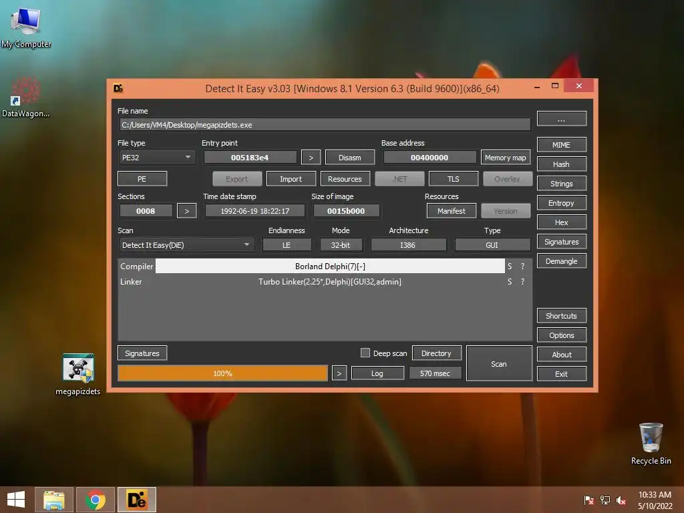Click the S link on the Linker row

(510, 282)
